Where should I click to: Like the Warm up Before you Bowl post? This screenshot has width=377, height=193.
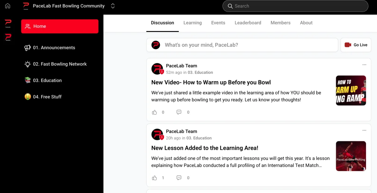pyautogui.click(x=154, y=112)
